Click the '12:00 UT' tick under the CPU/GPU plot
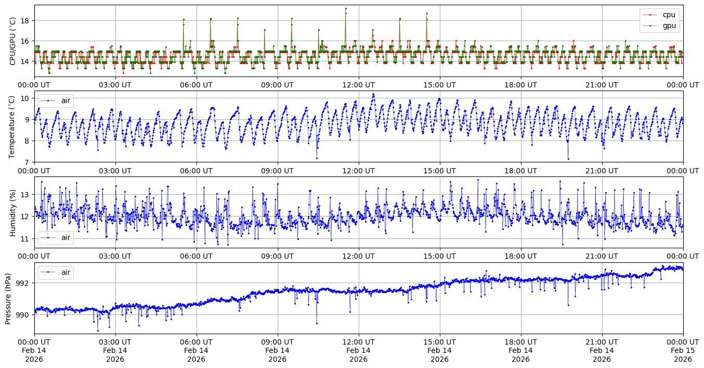 (359, 85)
